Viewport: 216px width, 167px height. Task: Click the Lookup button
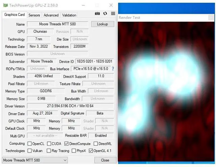(x=103, y=24)
